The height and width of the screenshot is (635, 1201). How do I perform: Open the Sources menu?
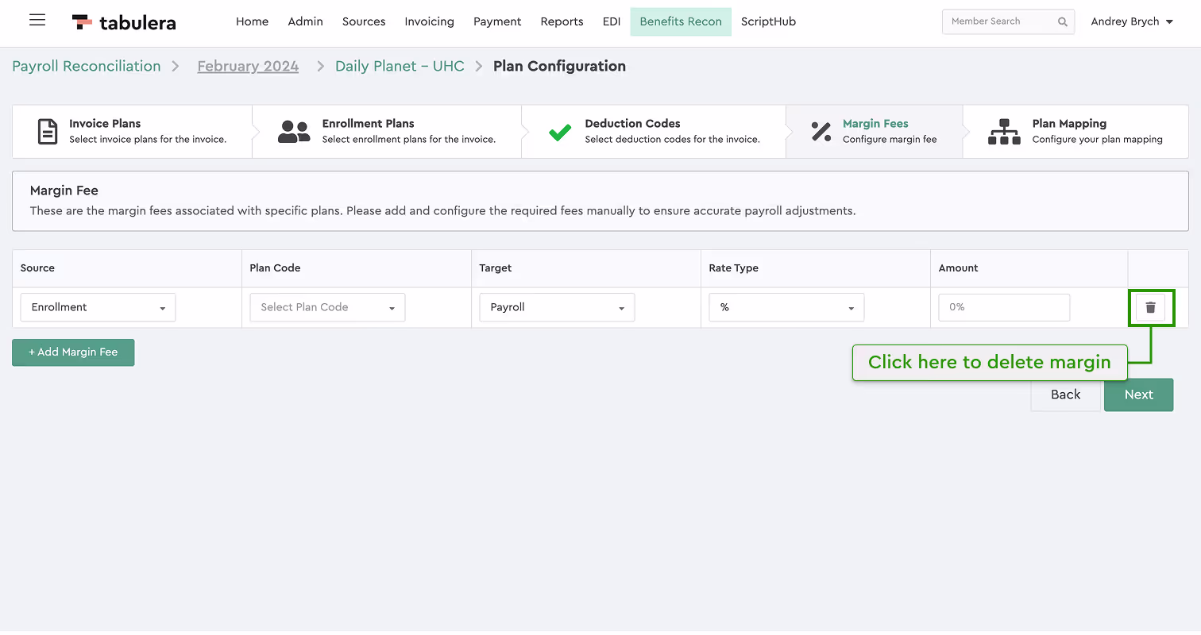(x=364, y=21)
